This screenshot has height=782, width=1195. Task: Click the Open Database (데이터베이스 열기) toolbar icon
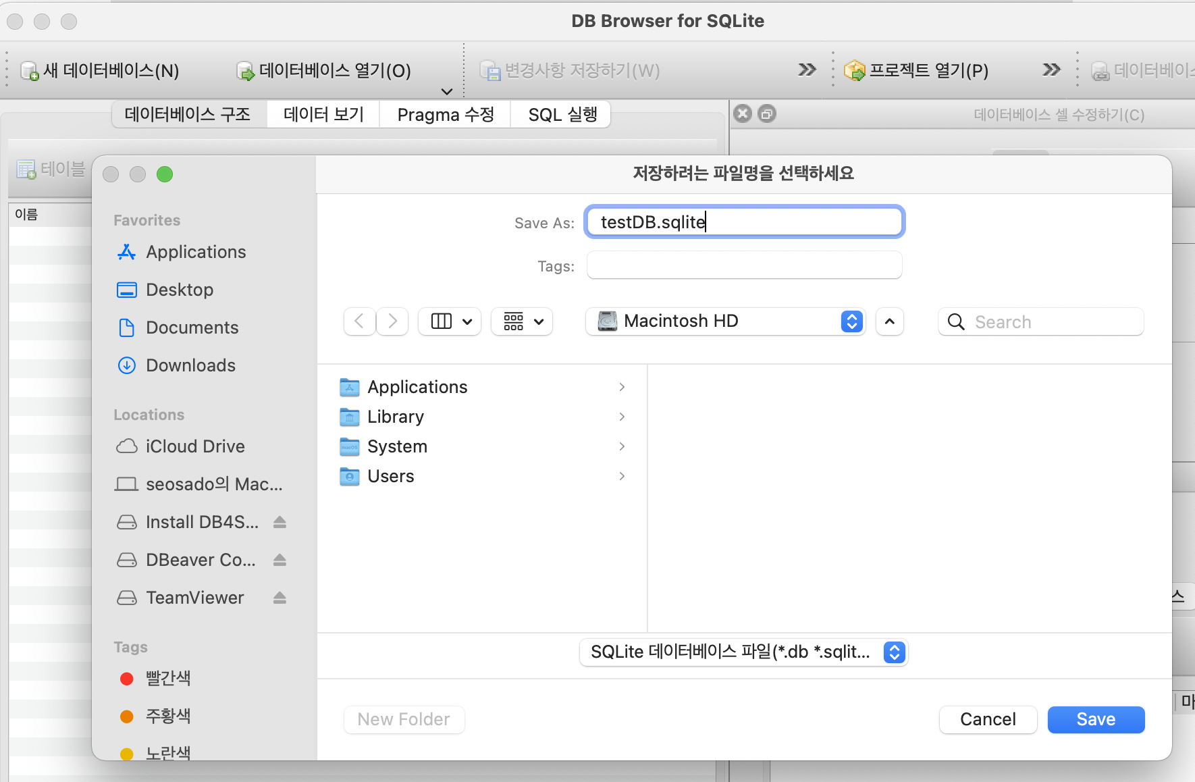click(x=246, y=70)
